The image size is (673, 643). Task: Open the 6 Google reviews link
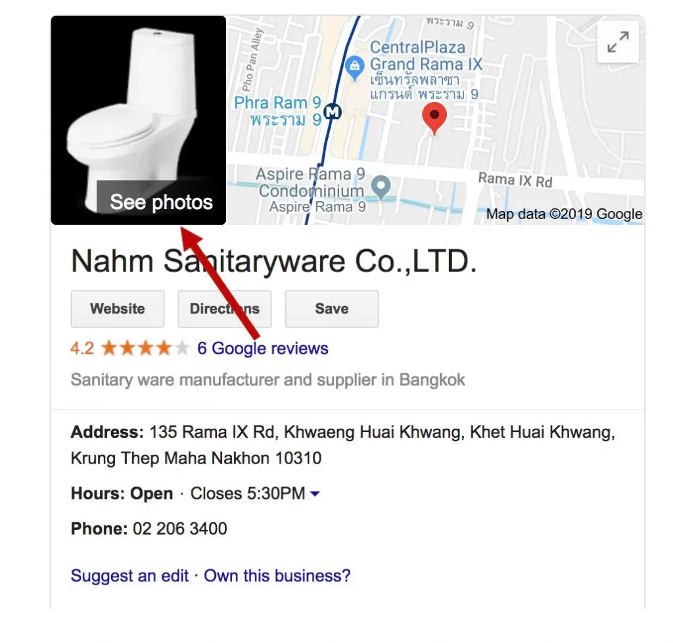pos(263,348)
